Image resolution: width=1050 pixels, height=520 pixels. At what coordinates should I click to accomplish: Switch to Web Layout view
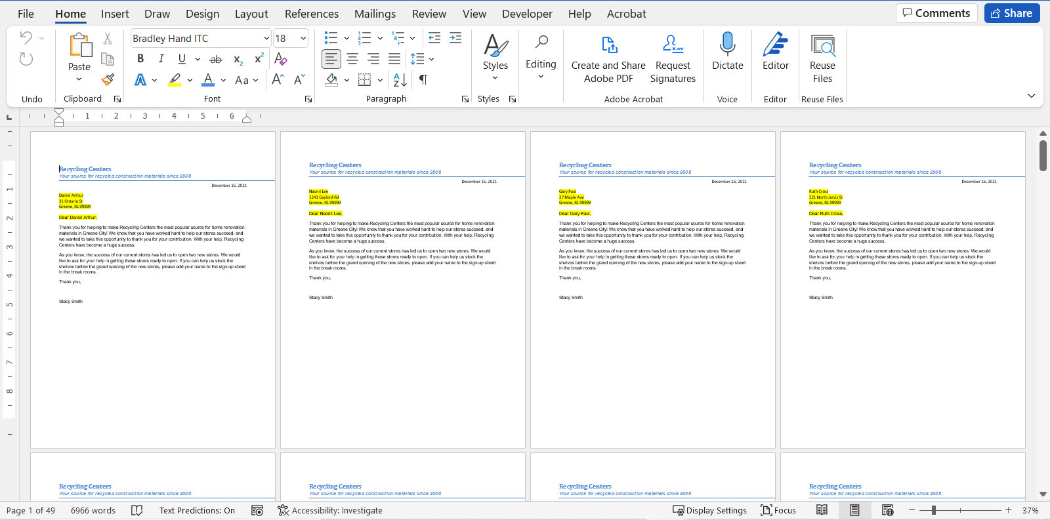pos(888,510)
